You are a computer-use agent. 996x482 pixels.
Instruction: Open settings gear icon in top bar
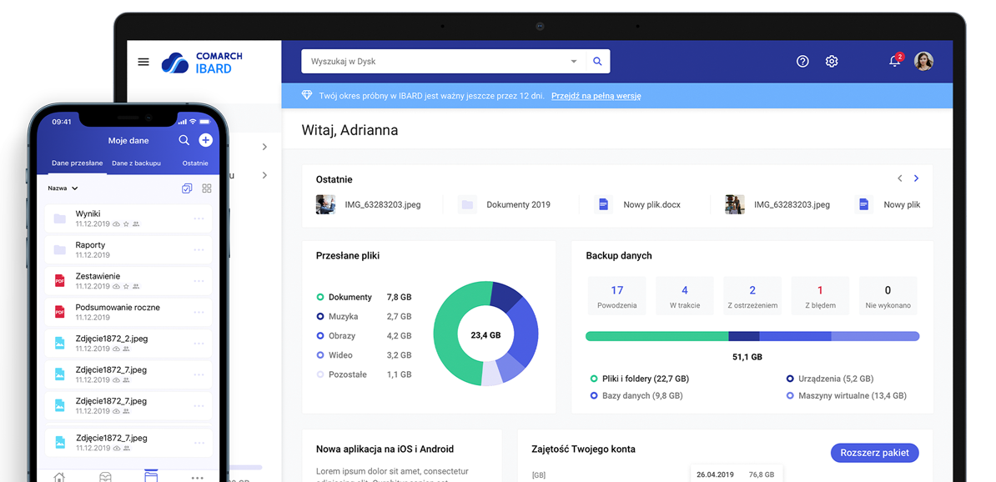832,62
